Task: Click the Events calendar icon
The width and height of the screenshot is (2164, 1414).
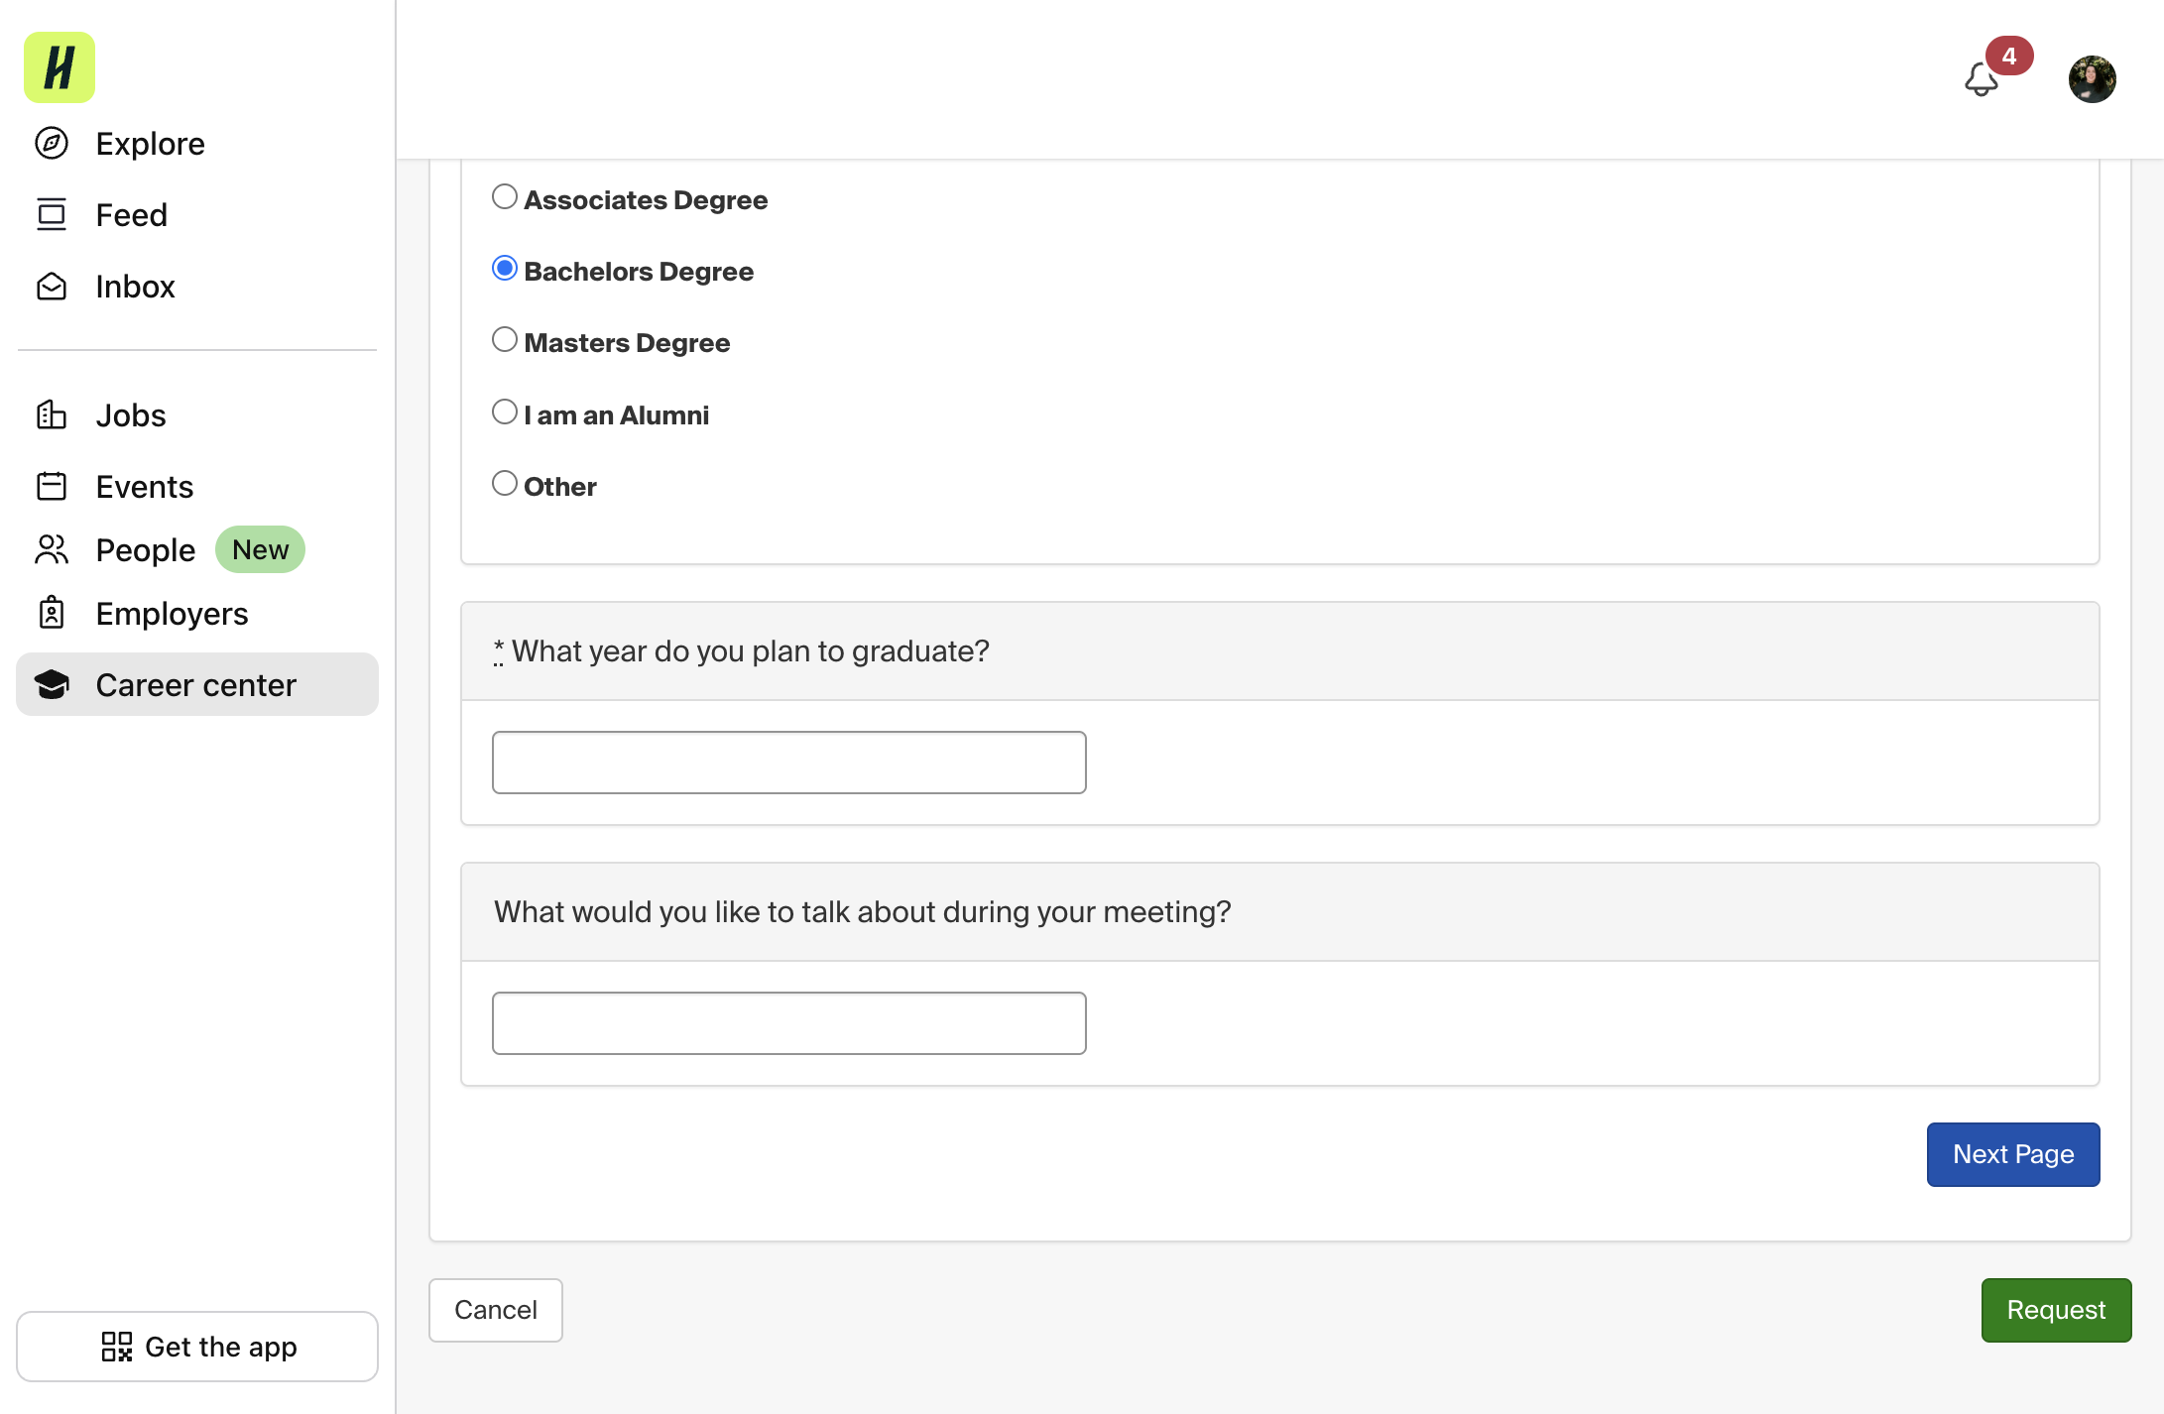Action: point(52,487)
